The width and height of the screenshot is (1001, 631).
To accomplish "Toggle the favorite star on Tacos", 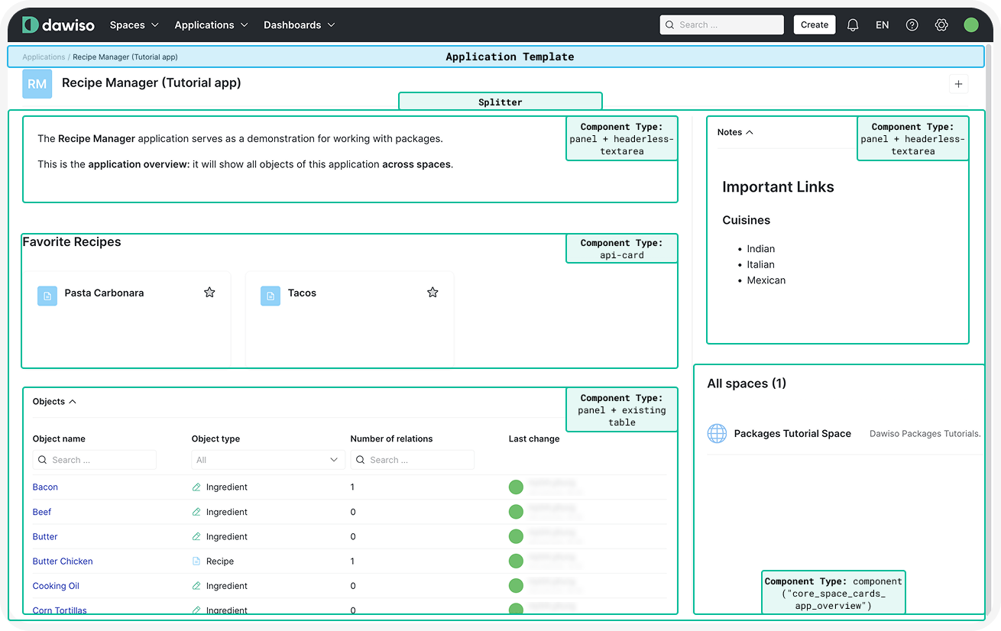I will [x=432, y=293].
